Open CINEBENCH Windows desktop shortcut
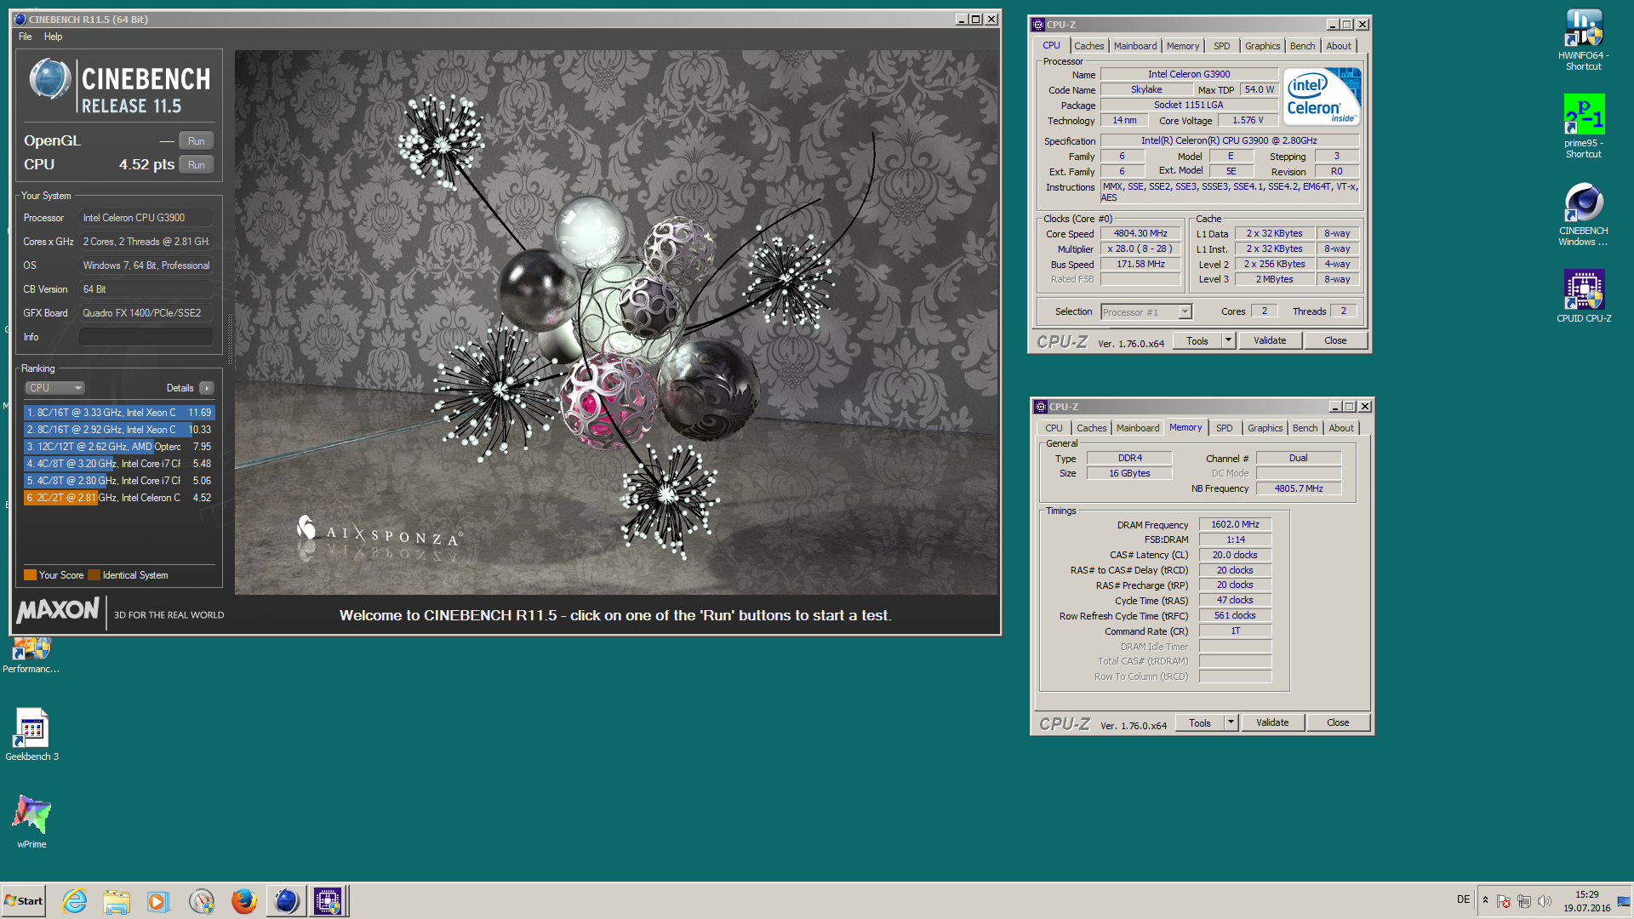 1583,214
